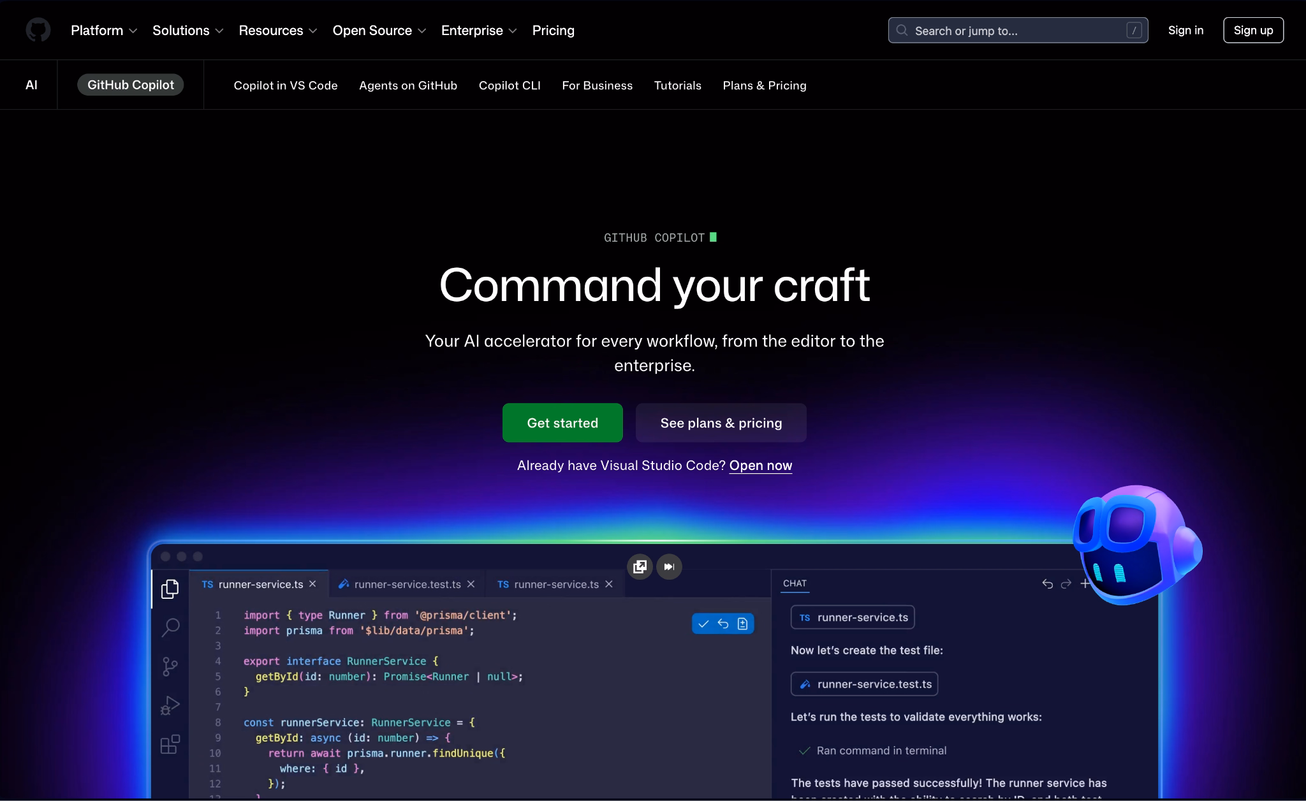Open Tutorials page
The image size is (1306, 801).
677,85
